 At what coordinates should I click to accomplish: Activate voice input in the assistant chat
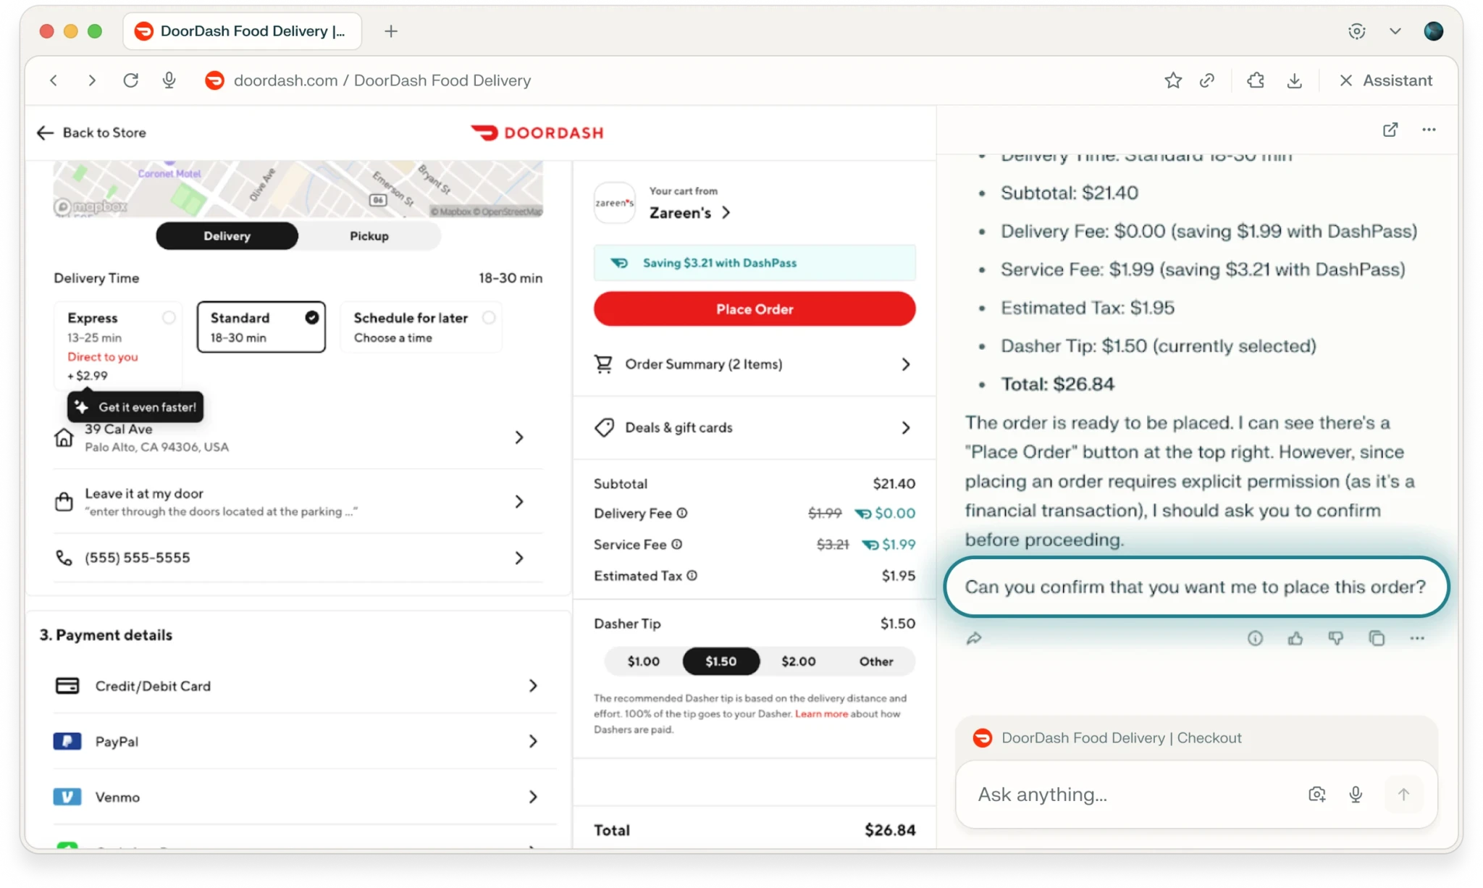pos(1355,794)
